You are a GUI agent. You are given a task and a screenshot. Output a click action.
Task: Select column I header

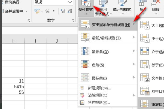[x=36, y=41]
